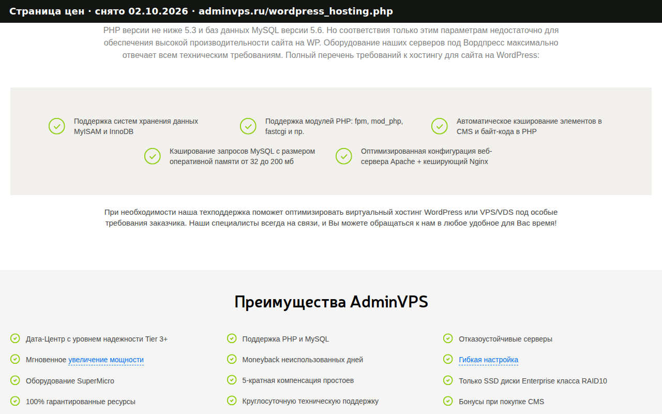Click text Поддержка модулей PHP: fpm, mod_php
This screenshot has height=414, width=662.
(334, 126)
